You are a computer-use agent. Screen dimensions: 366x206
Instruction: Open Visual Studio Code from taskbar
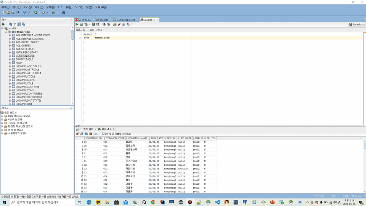(217, 202)
